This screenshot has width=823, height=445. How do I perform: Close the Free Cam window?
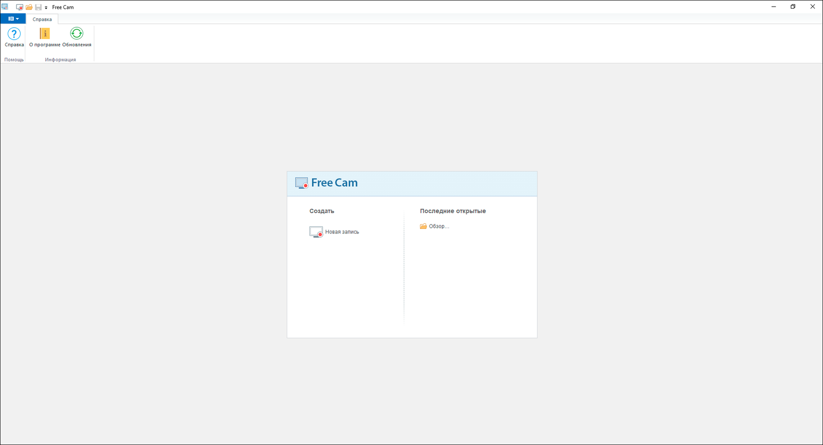tap(813, 7)
